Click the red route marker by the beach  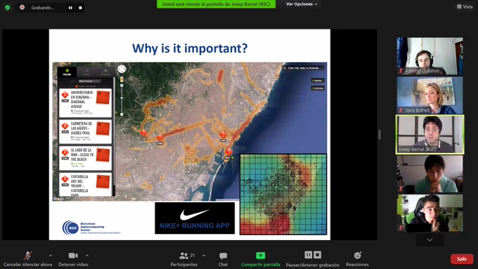click(228, 152)
